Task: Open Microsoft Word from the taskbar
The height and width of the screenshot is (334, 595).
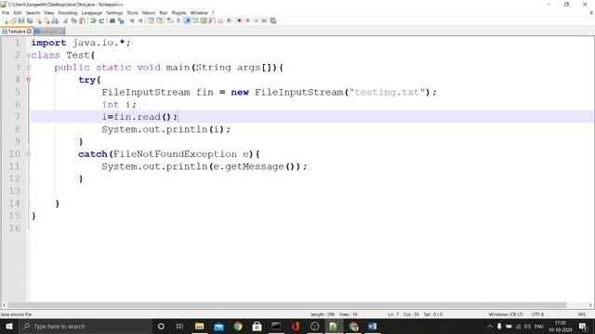Action: point(372,327)
